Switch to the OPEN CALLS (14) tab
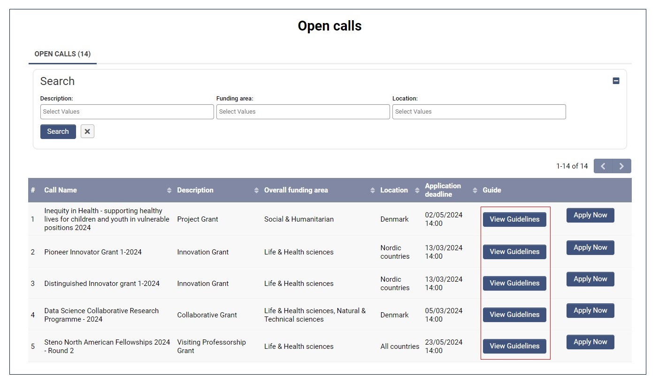The image size is (659, 385). [x=62, y=54]
